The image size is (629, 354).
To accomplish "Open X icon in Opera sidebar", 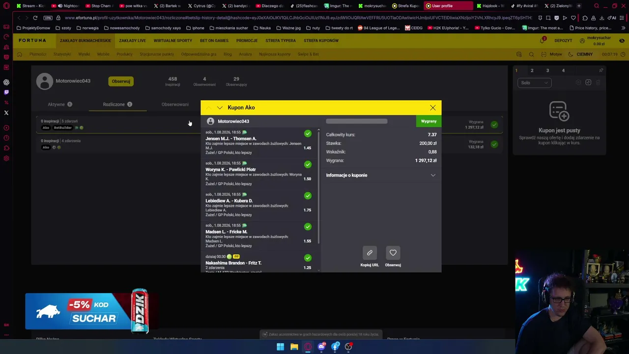I will coord(6,113).
